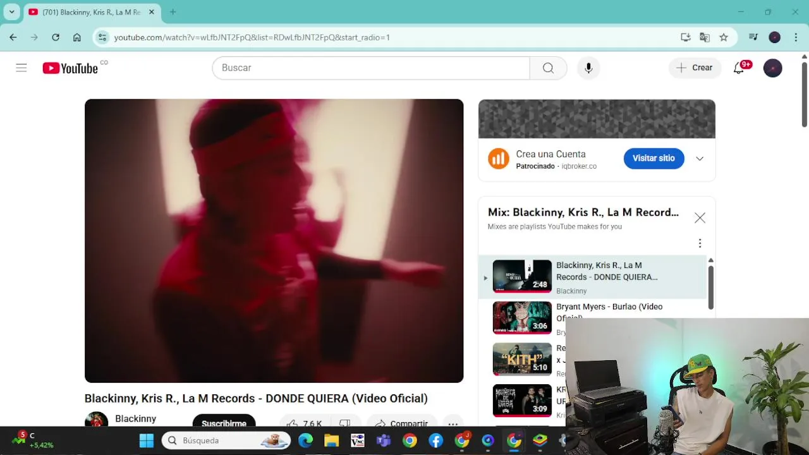Play the KITH video thumbnail 5:10
Image resolution: width=809 pixels, height=455 pixels.
tap(522, 359)
